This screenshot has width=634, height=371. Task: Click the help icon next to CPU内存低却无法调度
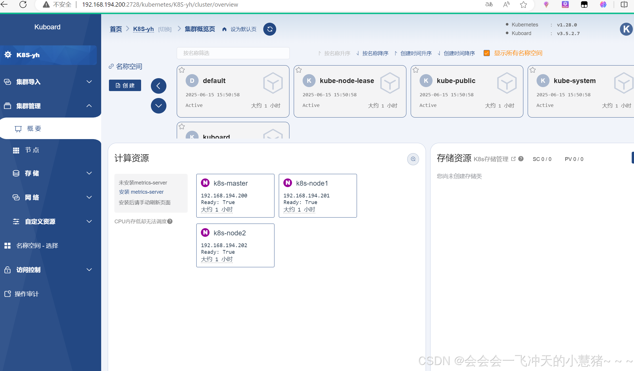tap(170, 221)
